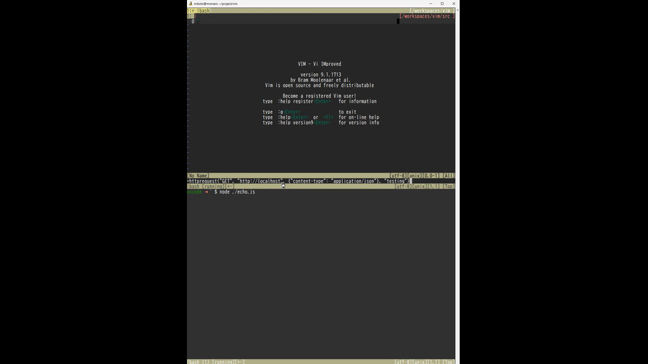The image size is (648, 364).
Task: Click '[utf-8]' in the bottom status line
Action: (403, 362)
